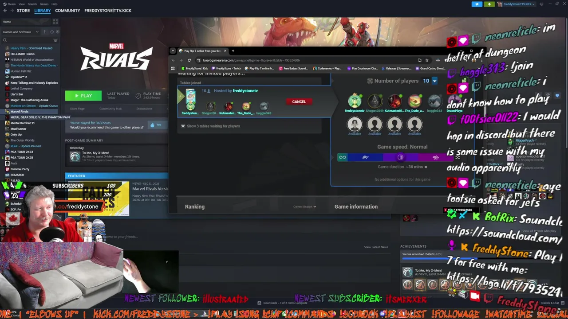Open the FreddyStone - Twitch bookmark
The width and height of the screenshot is (568, 319).
click(226, 68)
